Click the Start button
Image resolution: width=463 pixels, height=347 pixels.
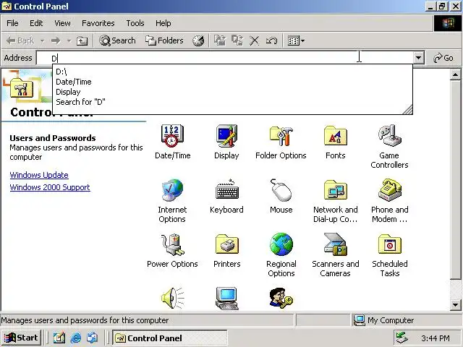(21, 338)
